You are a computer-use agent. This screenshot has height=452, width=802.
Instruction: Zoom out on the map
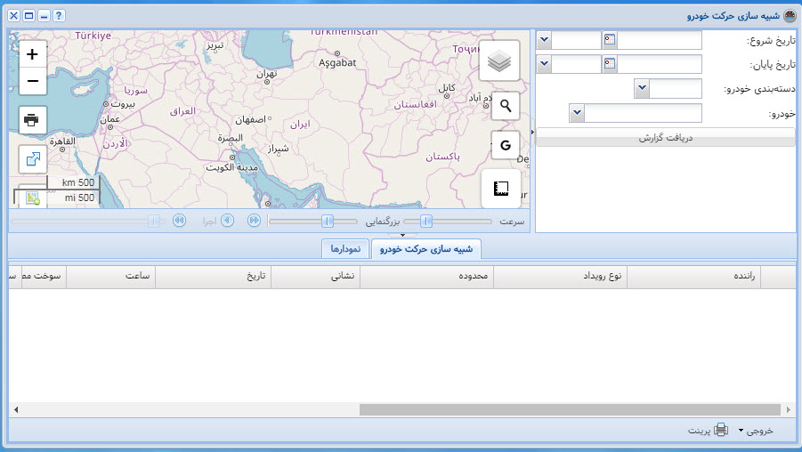(33, 81)
